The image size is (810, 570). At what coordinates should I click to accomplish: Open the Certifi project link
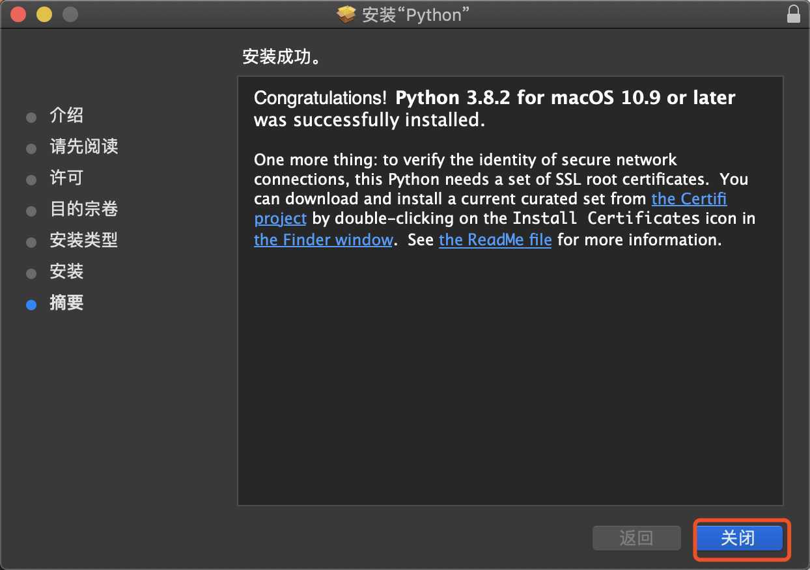point(689,198)
